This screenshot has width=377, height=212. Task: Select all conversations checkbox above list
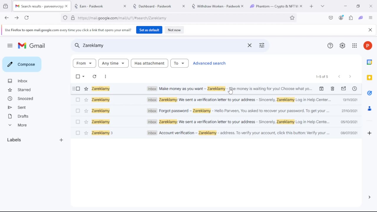[78, 77]
